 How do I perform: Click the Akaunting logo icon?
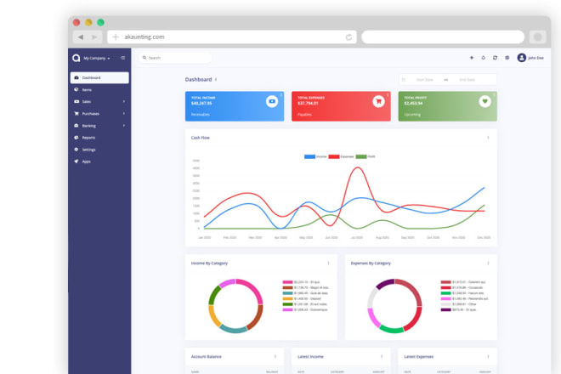pyautogui.click(x=76, y=58)
